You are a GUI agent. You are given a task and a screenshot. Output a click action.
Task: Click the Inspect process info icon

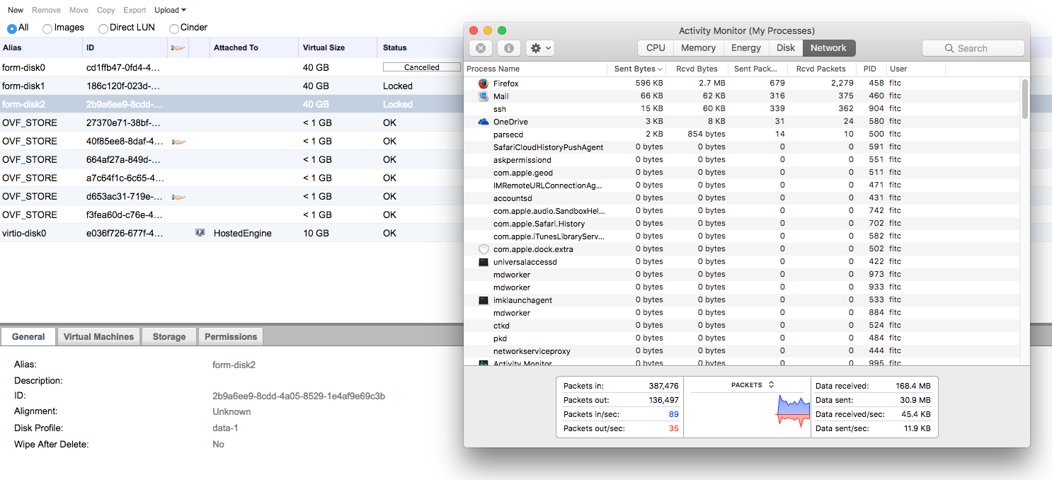pyautogui.click(x=508, y=48)
